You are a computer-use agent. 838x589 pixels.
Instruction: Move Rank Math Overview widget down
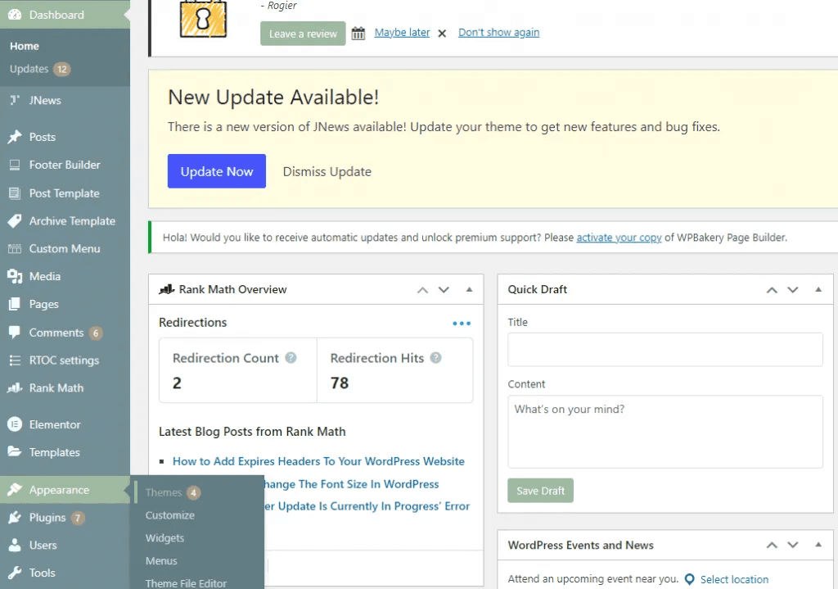[444, 290]
